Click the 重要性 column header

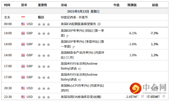[42, 5]
